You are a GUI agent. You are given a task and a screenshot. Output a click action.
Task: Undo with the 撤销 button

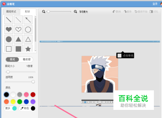tap(117, 12)
